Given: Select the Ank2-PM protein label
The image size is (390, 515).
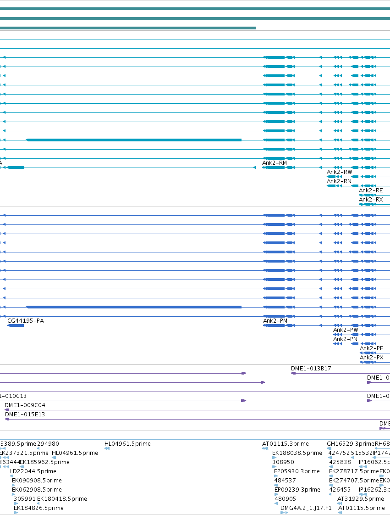Looking at the screenshot, I should point(275,321).
